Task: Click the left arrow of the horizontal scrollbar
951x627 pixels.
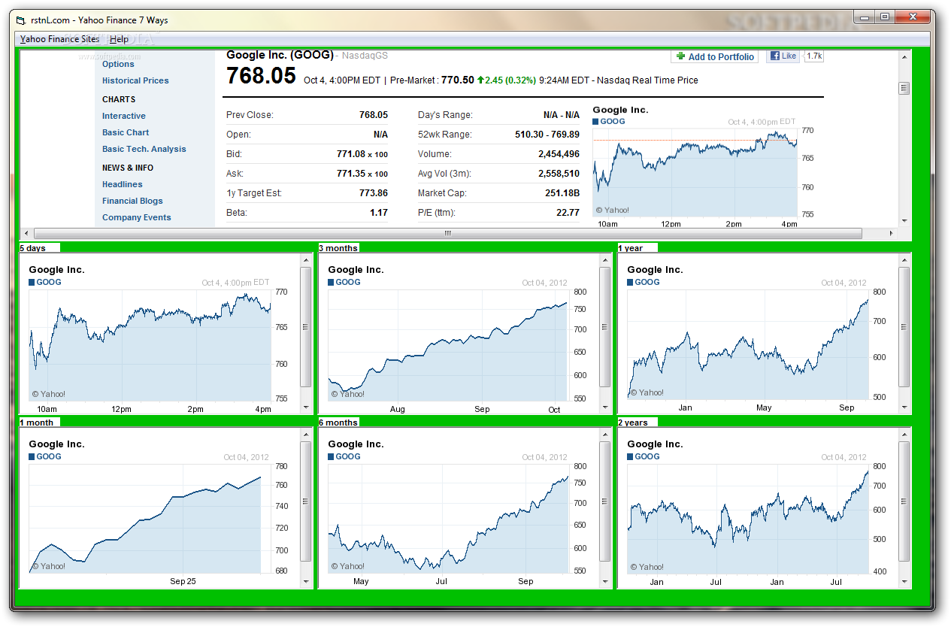Action: pyautogui.click(x=26, y=233)
